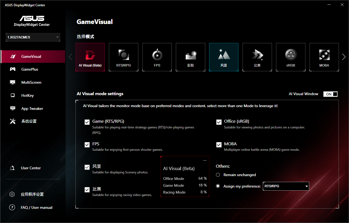349x223 pixels.
Task: Open the User Center link
Action: pyautogui.click(x=31, y=168)
